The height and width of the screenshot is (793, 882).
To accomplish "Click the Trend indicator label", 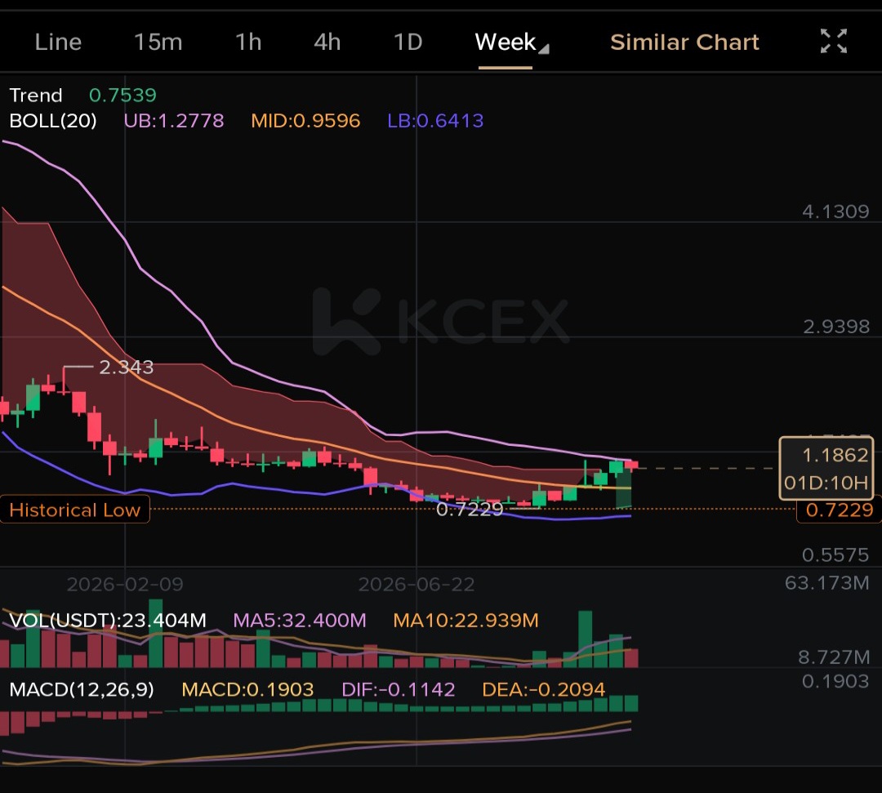I will 35,95.
